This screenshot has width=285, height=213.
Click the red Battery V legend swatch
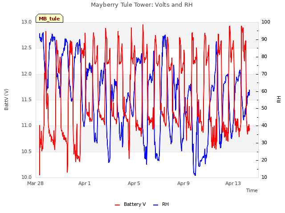coord(118,205)
